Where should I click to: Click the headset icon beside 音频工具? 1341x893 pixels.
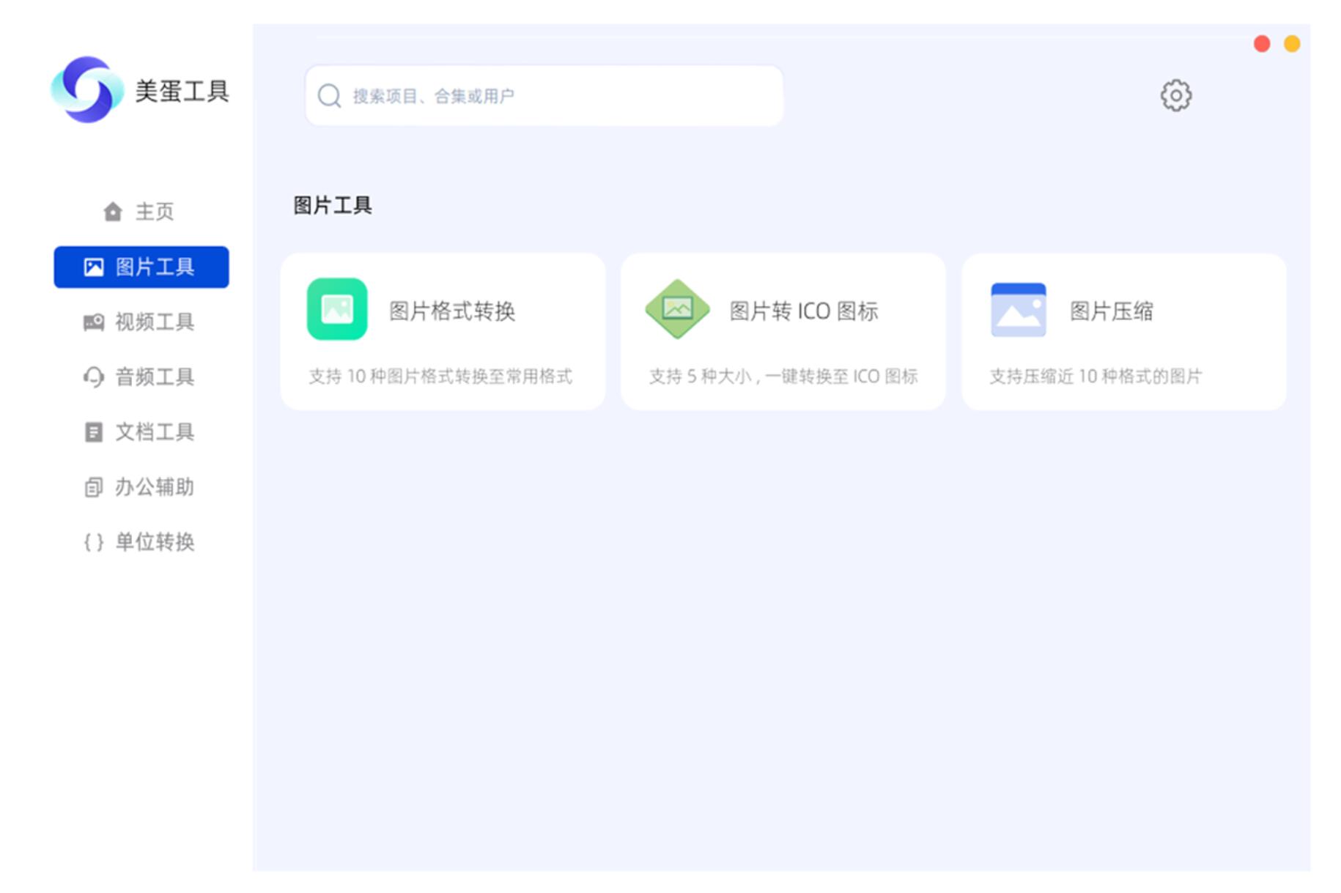pyautogui.click(x=94, y=377)
